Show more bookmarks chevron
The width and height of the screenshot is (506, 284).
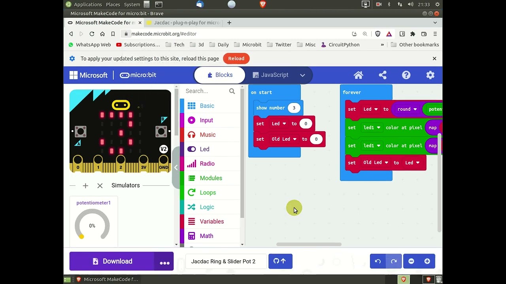(382, 45)
